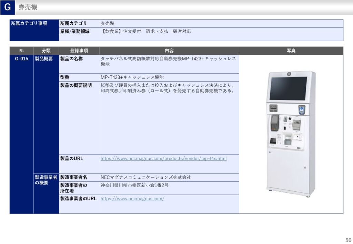The image size is (353, 244).
Task: Click the 写真 column header
Action: tap(291, 51)
